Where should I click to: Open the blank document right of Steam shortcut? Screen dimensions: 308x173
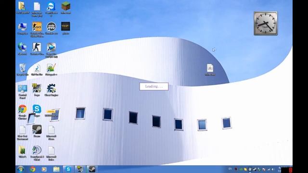coord(51,133)
